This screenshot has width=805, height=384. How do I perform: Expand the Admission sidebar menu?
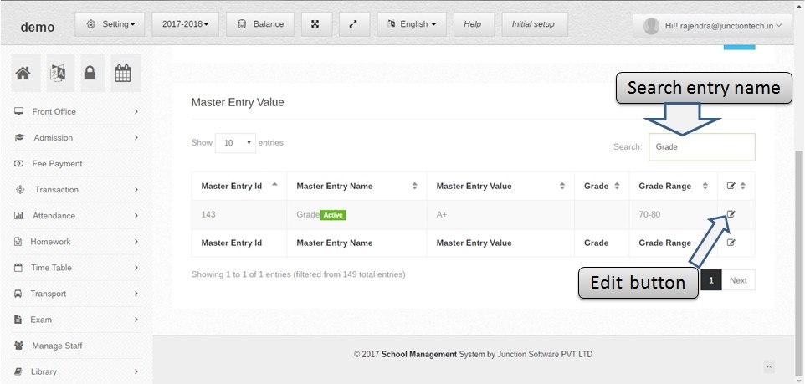point(76,137)
